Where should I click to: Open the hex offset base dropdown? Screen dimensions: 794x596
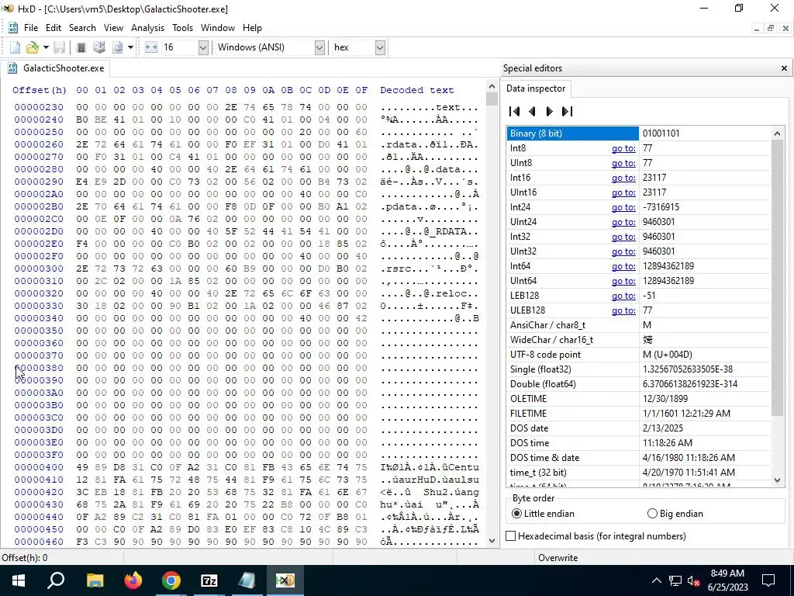(x=380, y=47)
